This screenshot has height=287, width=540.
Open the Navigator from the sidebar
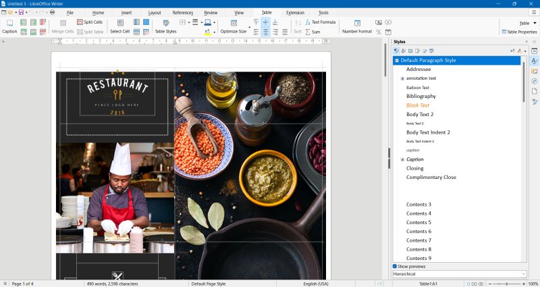[534, 81]
